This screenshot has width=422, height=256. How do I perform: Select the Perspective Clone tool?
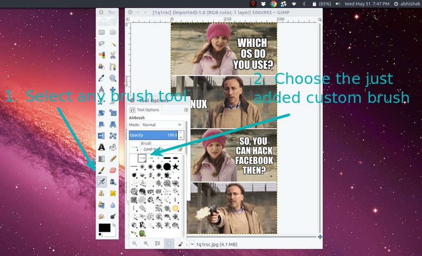pos(101,205)
